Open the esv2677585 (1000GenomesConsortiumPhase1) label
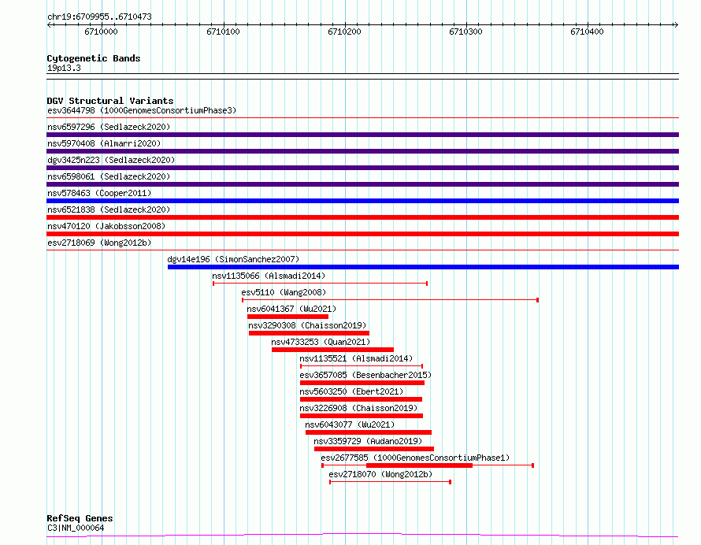The width and height of the screenshot is (701, 545). 415,458
